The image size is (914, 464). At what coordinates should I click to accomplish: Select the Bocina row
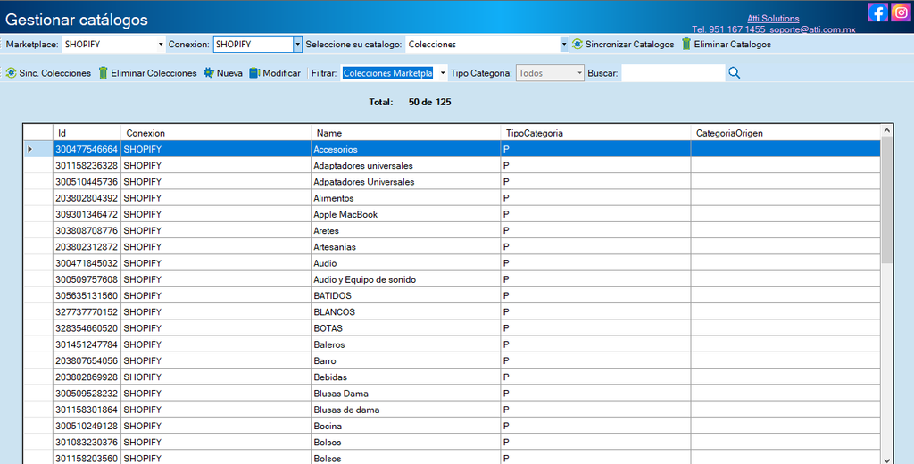point(452,427)
